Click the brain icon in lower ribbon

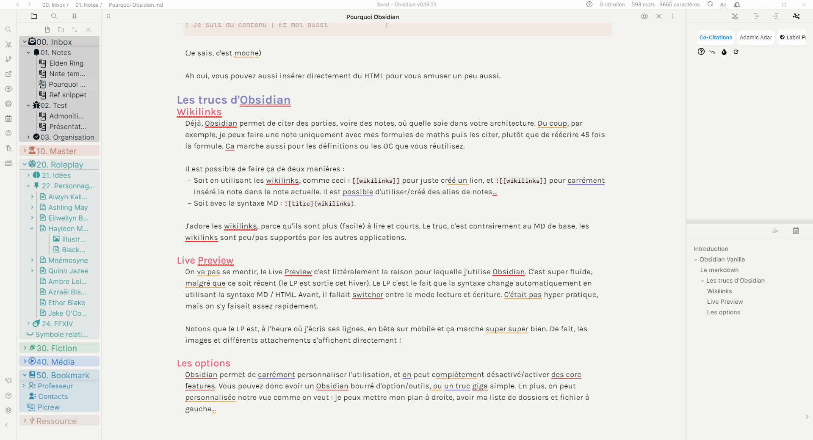click(x=8, y=381)
